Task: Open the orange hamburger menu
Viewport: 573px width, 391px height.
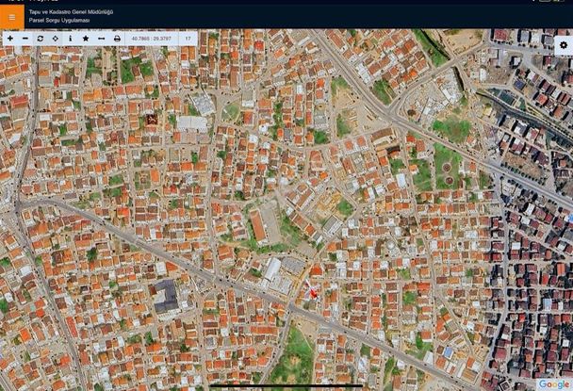Action: pos(11,17)
